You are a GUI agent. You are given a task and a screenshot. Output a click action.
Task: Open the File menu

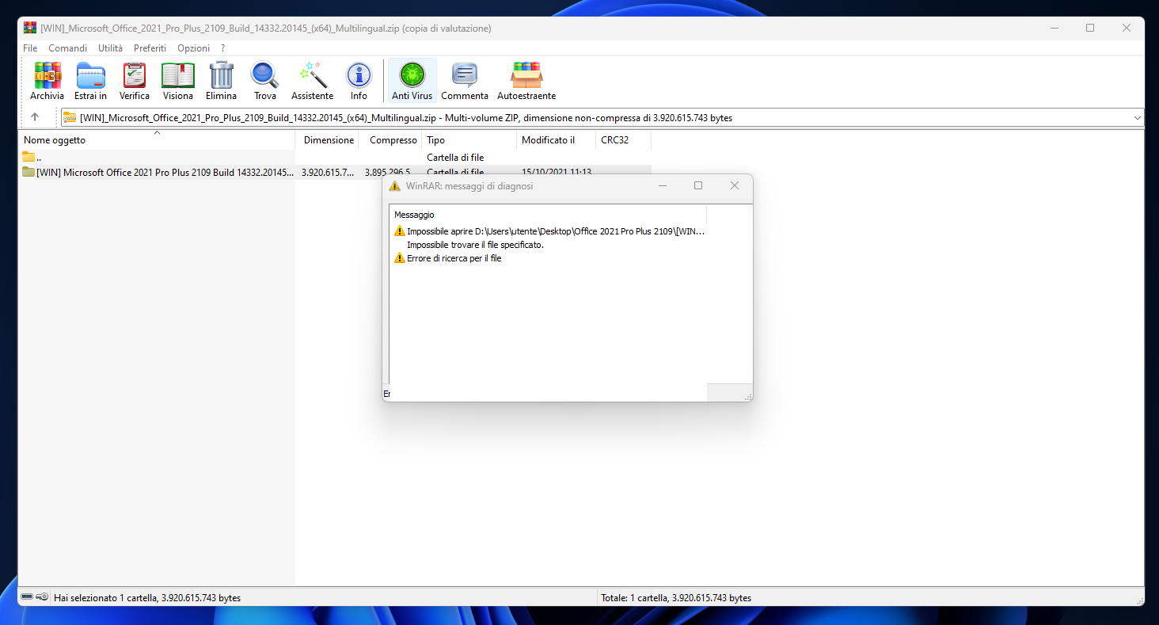(30, 48)
